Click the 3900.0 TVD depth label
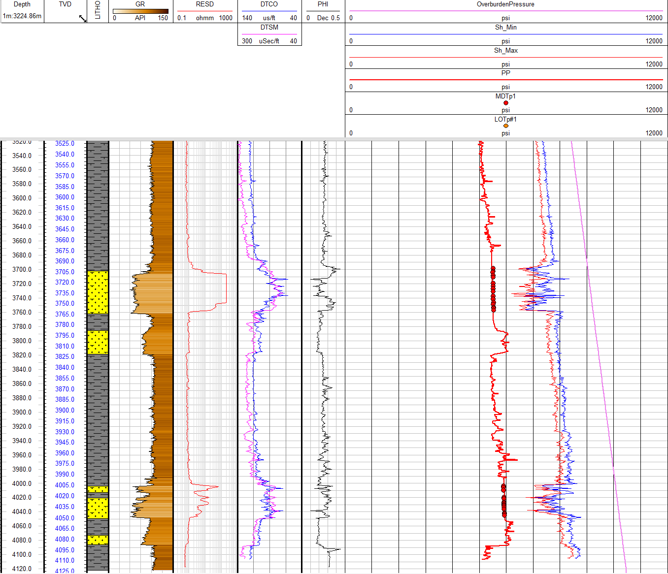 coord(65,410)
